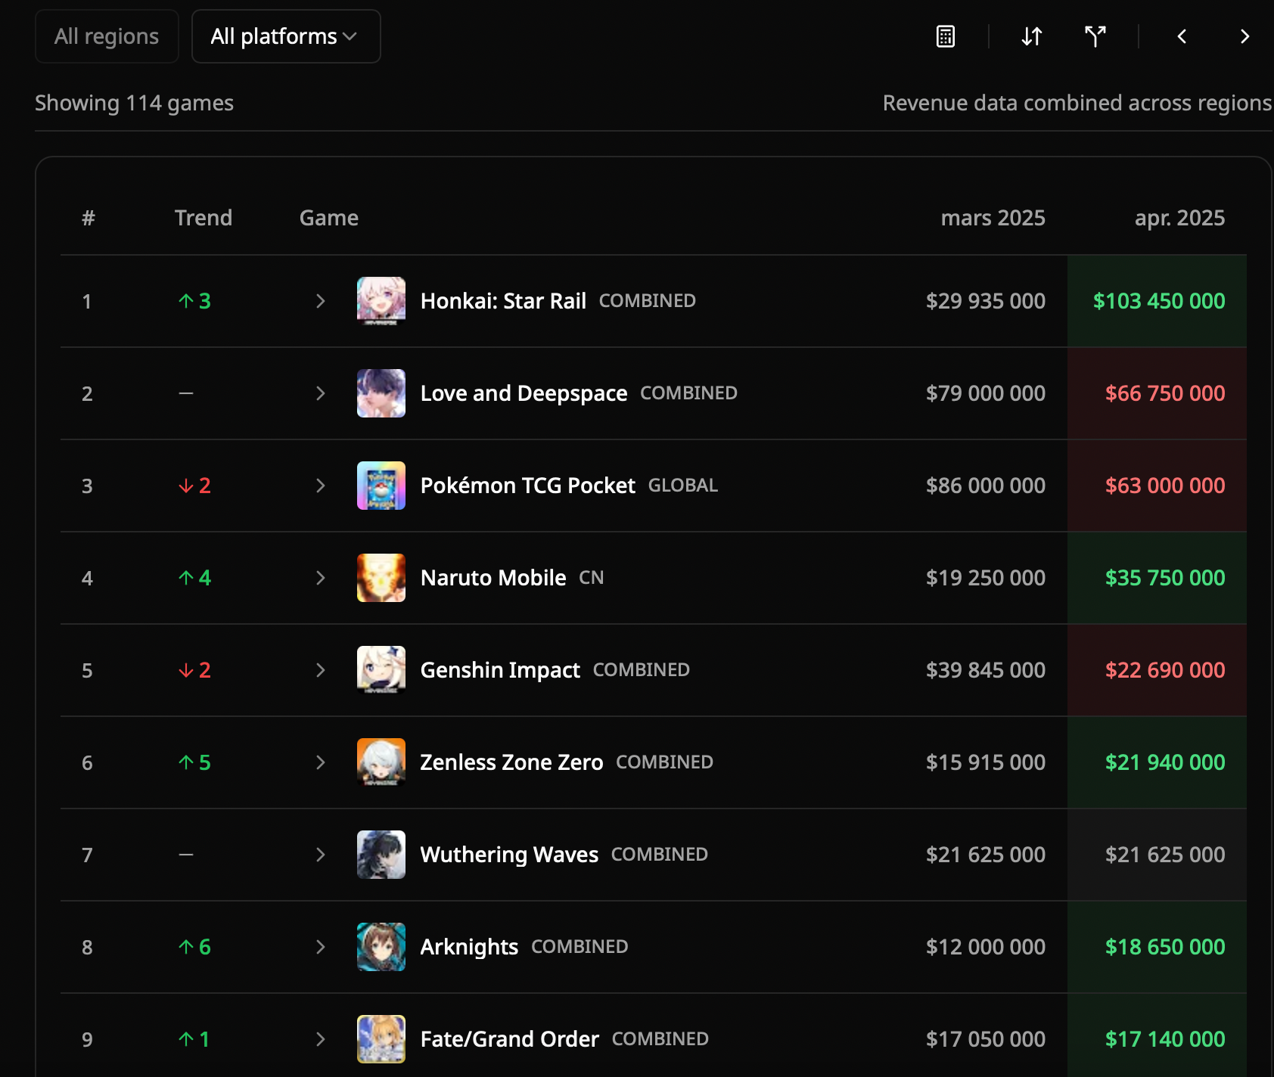1274x1077 pixels.
Task: Click the # rank column header
Action: click(89, 218)
